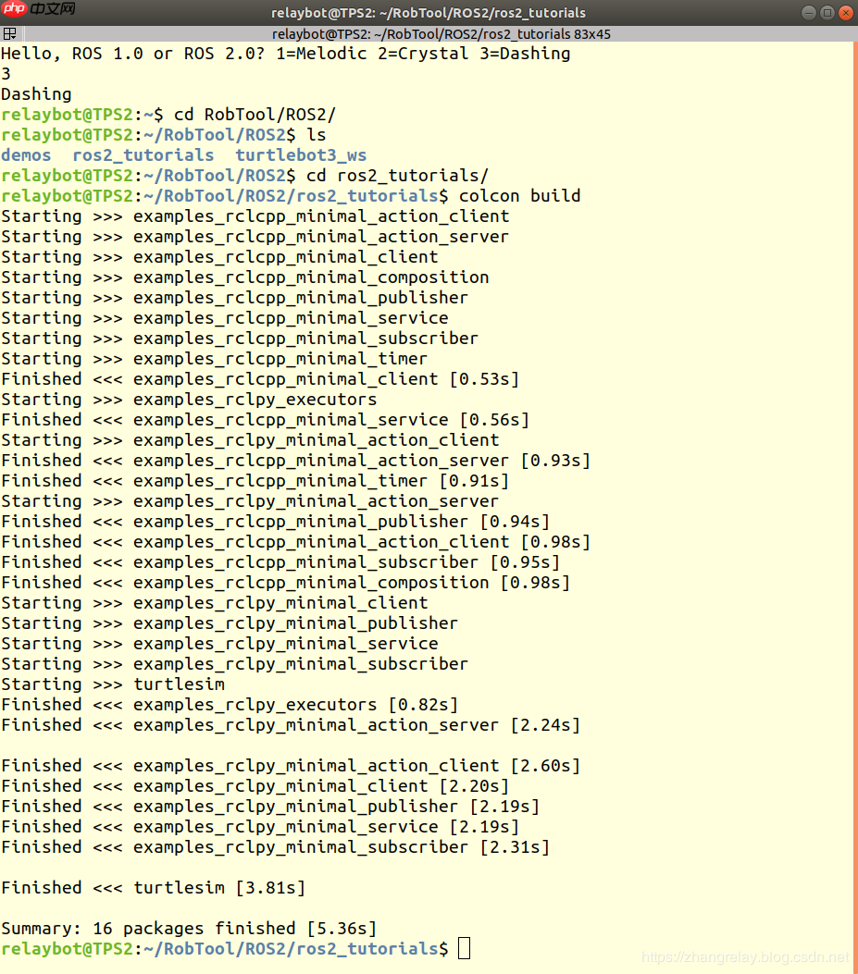Click the php中文网 logo

tap(39, 8)
